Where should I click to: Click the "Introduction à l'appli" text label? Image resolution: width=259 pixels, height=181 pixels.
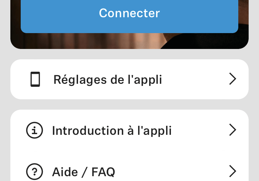coord(112,131)
